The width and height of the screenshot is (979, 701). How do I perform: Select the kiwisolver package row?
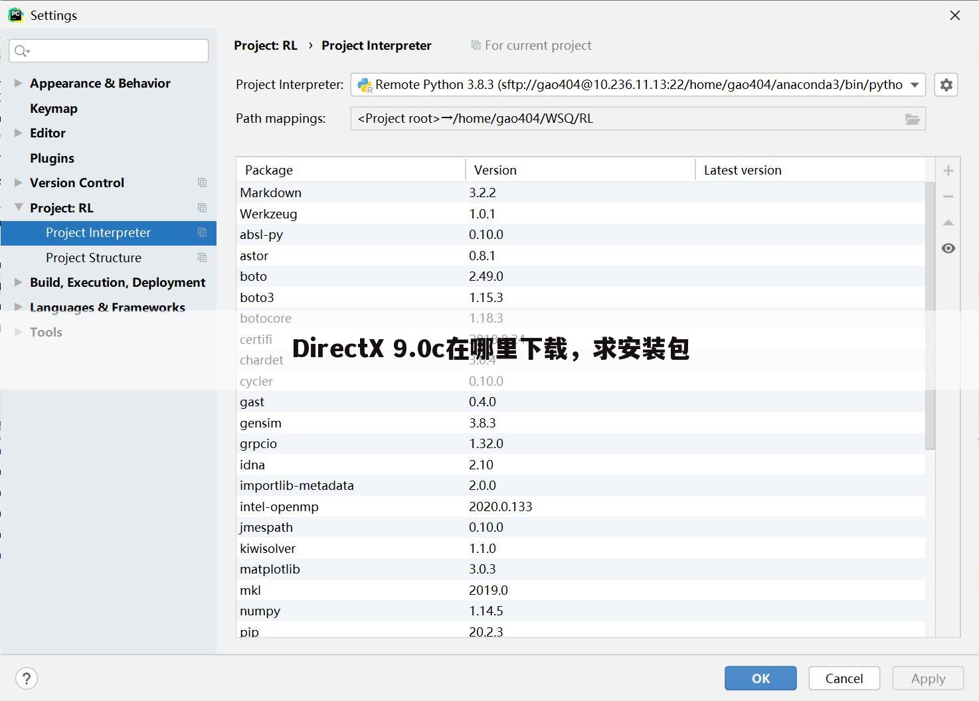[x=580, y=548]
